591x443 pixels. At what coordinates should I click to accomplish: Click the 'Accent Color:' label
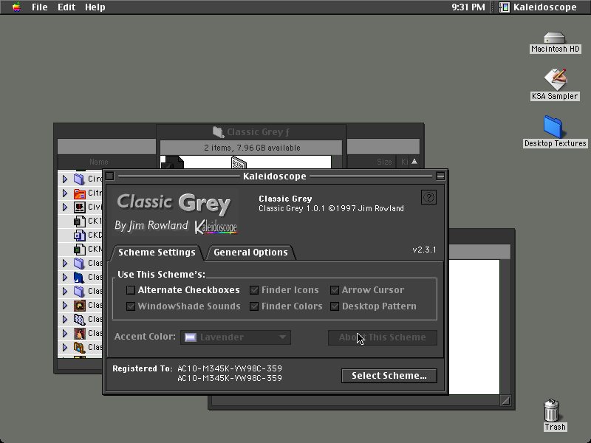(x=145, y=337)
